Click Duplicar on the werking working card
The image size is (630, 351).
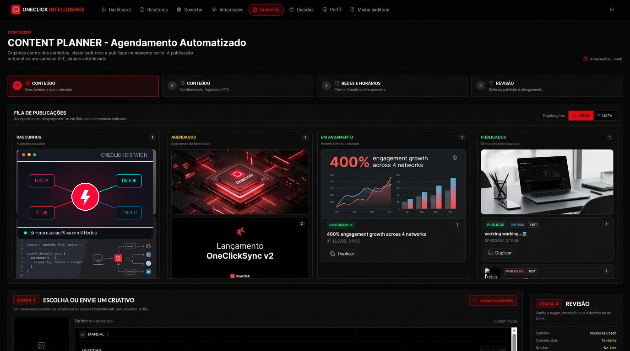pyautogui.click(x=500, y=253)
